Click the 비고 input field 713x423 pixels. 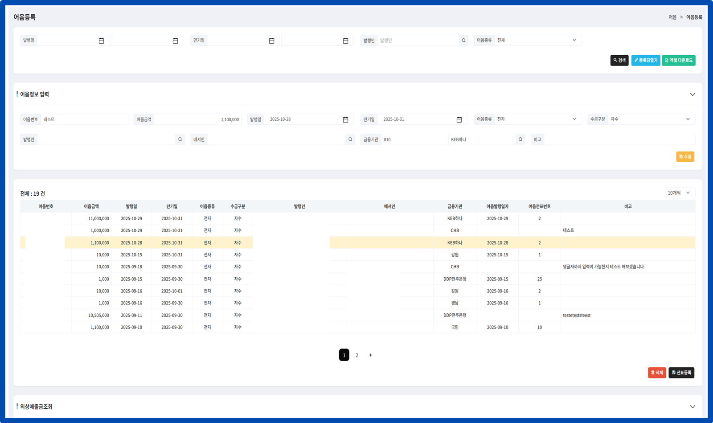tap(619, 140)
